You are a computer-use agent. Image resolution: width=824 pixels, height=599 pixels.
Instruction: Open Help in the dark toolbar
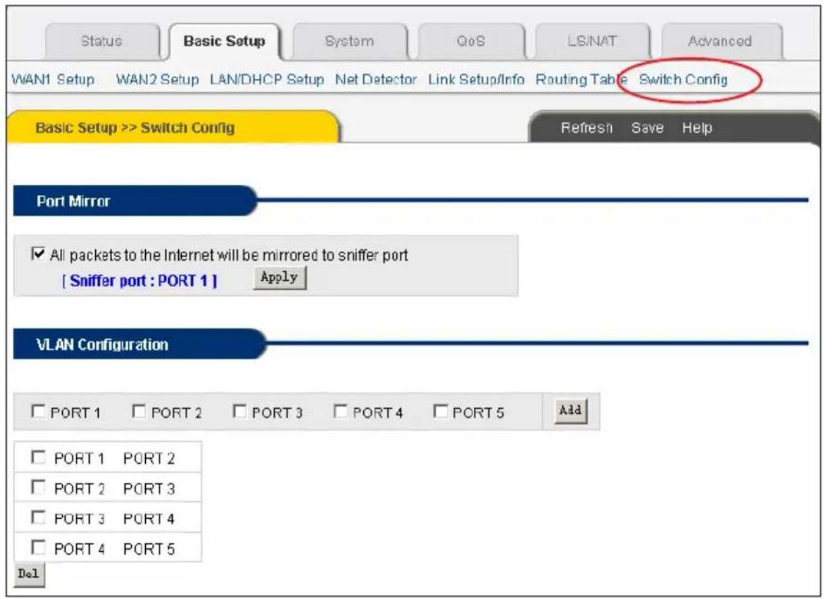697,128
